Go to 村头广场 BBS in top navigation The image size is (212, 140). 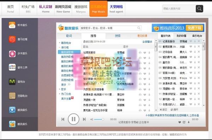[x=28, y=8]
